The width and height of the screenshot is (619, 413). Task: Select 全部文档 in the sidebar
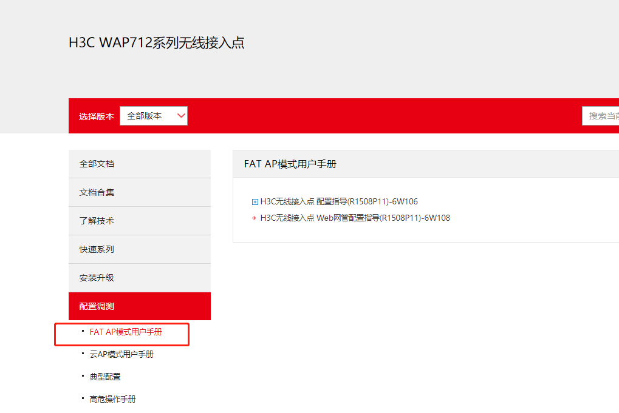[140, 164]
